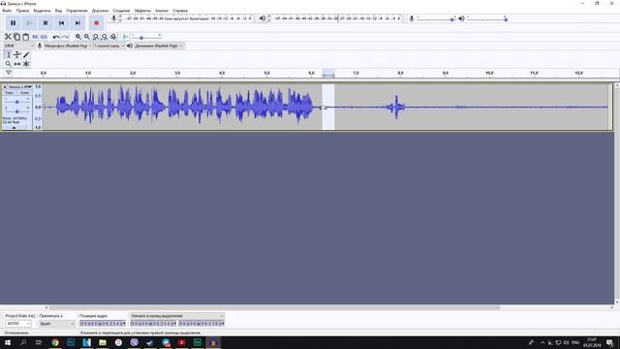Image resolution: width=620 pixels, height=349 pixels.
Task: Click the Позиция аудио time field
Action: pos(103,323)
